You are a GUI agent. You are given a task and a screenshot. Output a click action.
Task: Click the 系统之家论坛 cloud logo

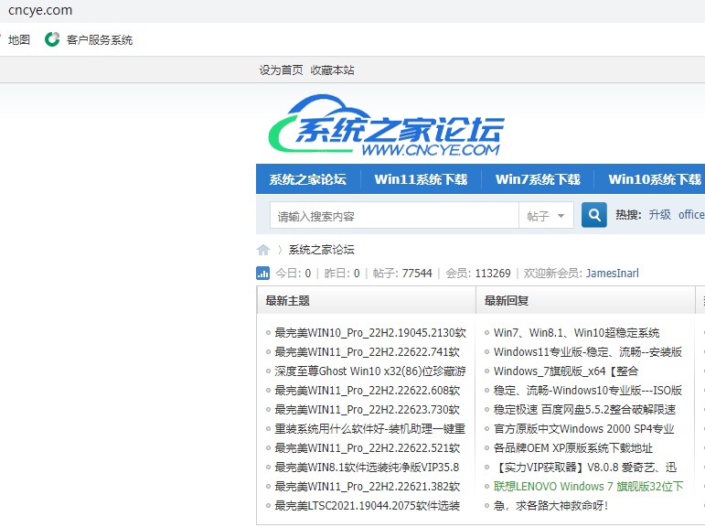point(387,131)
